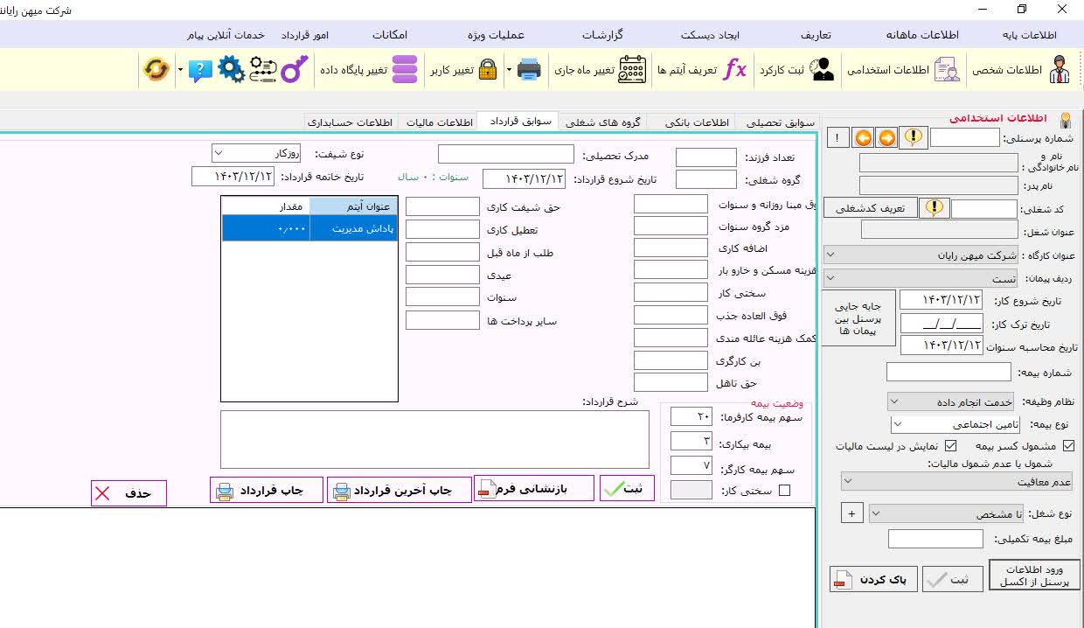Image resolution: width=1084 pixels, height=628 pixels.
Task: Open the blue question mark help icon
Action: pyautogui.click(x=200, y=70)
